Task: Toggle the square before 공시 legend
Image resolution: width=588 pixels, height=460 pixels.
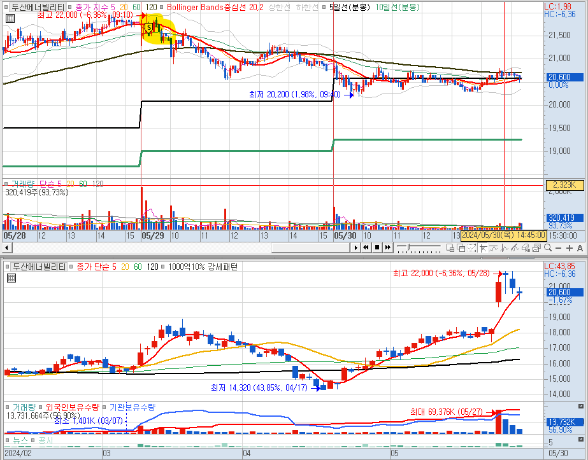Action: pyautogui.click(x=33, y=440)
